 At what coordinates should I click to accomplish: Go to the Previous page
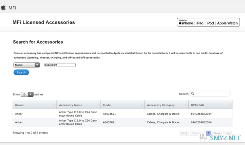tap(197, 133)
